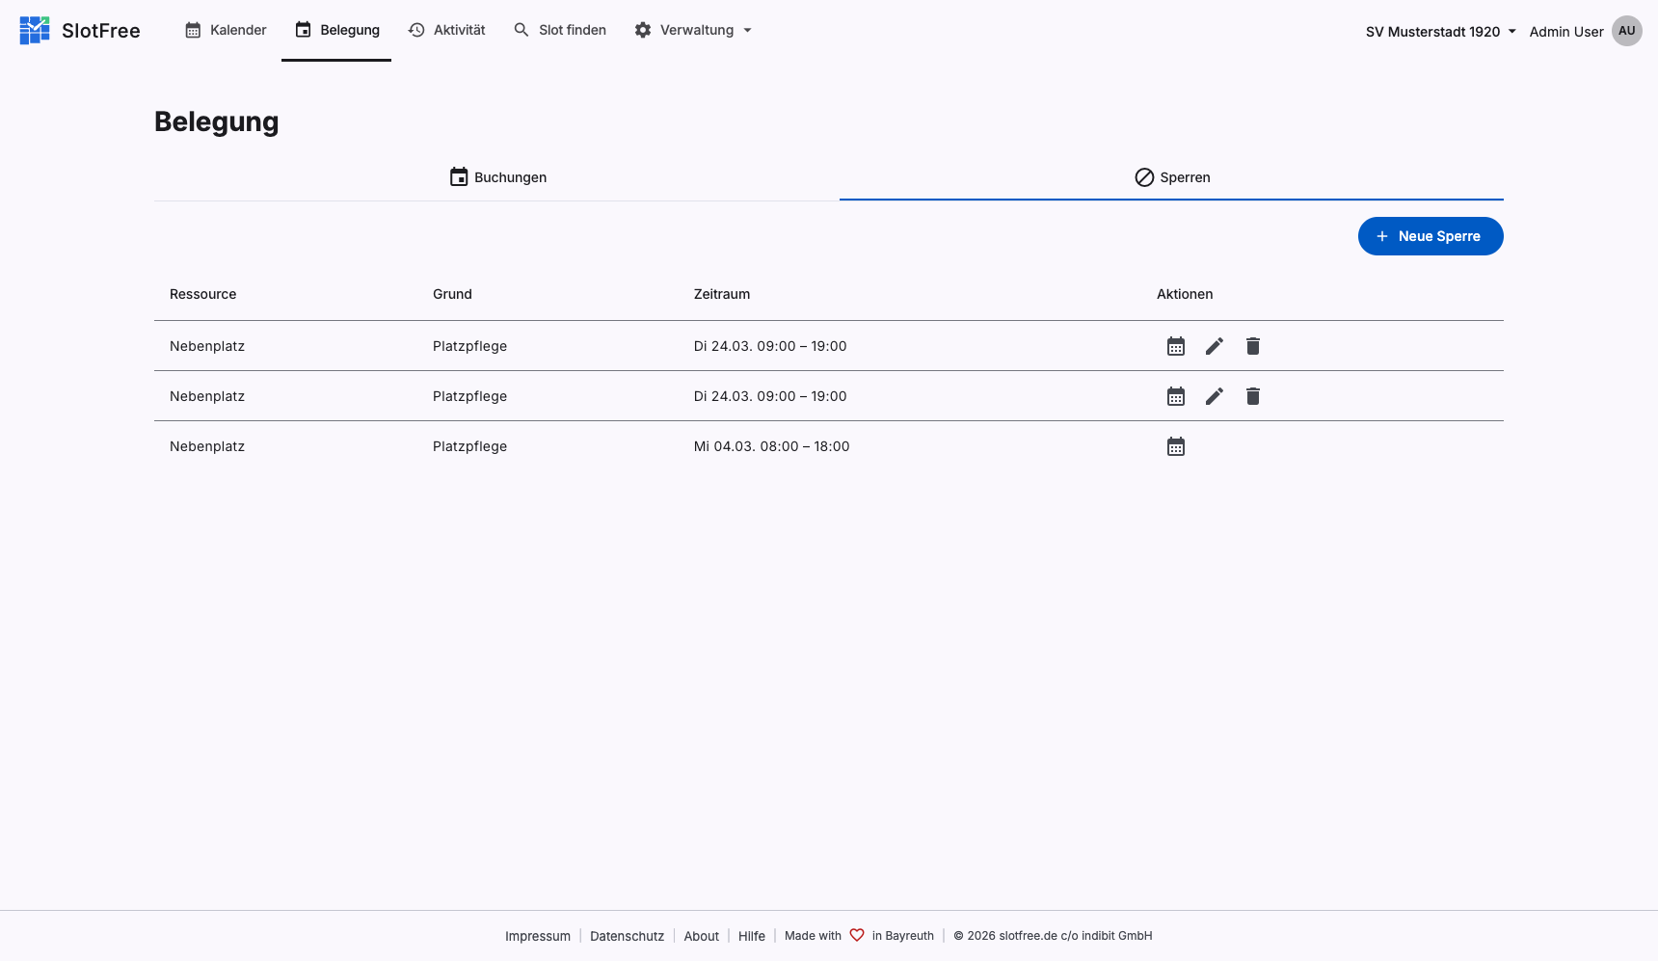Open the Impressum footer link
Viewport: 1658px width, 961px height.
(537, 936)
